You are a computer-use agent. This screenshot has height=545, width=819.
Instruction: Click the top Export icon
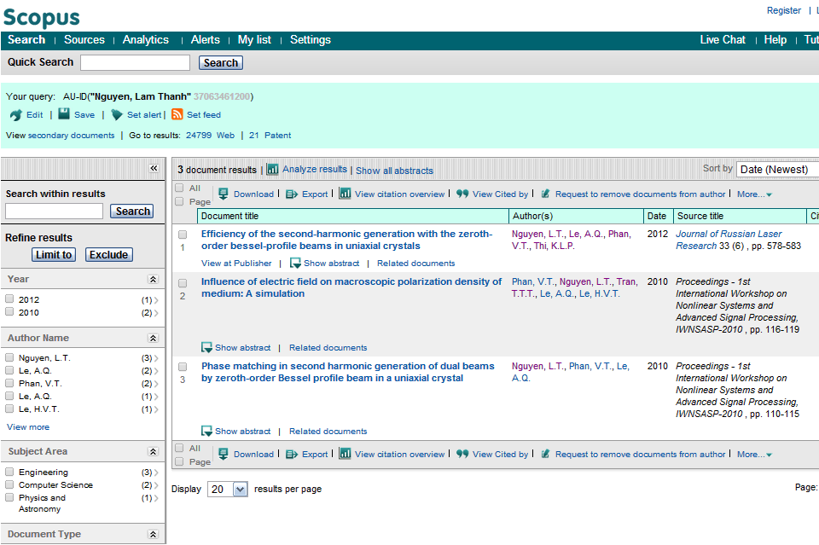tap(292, 194)
